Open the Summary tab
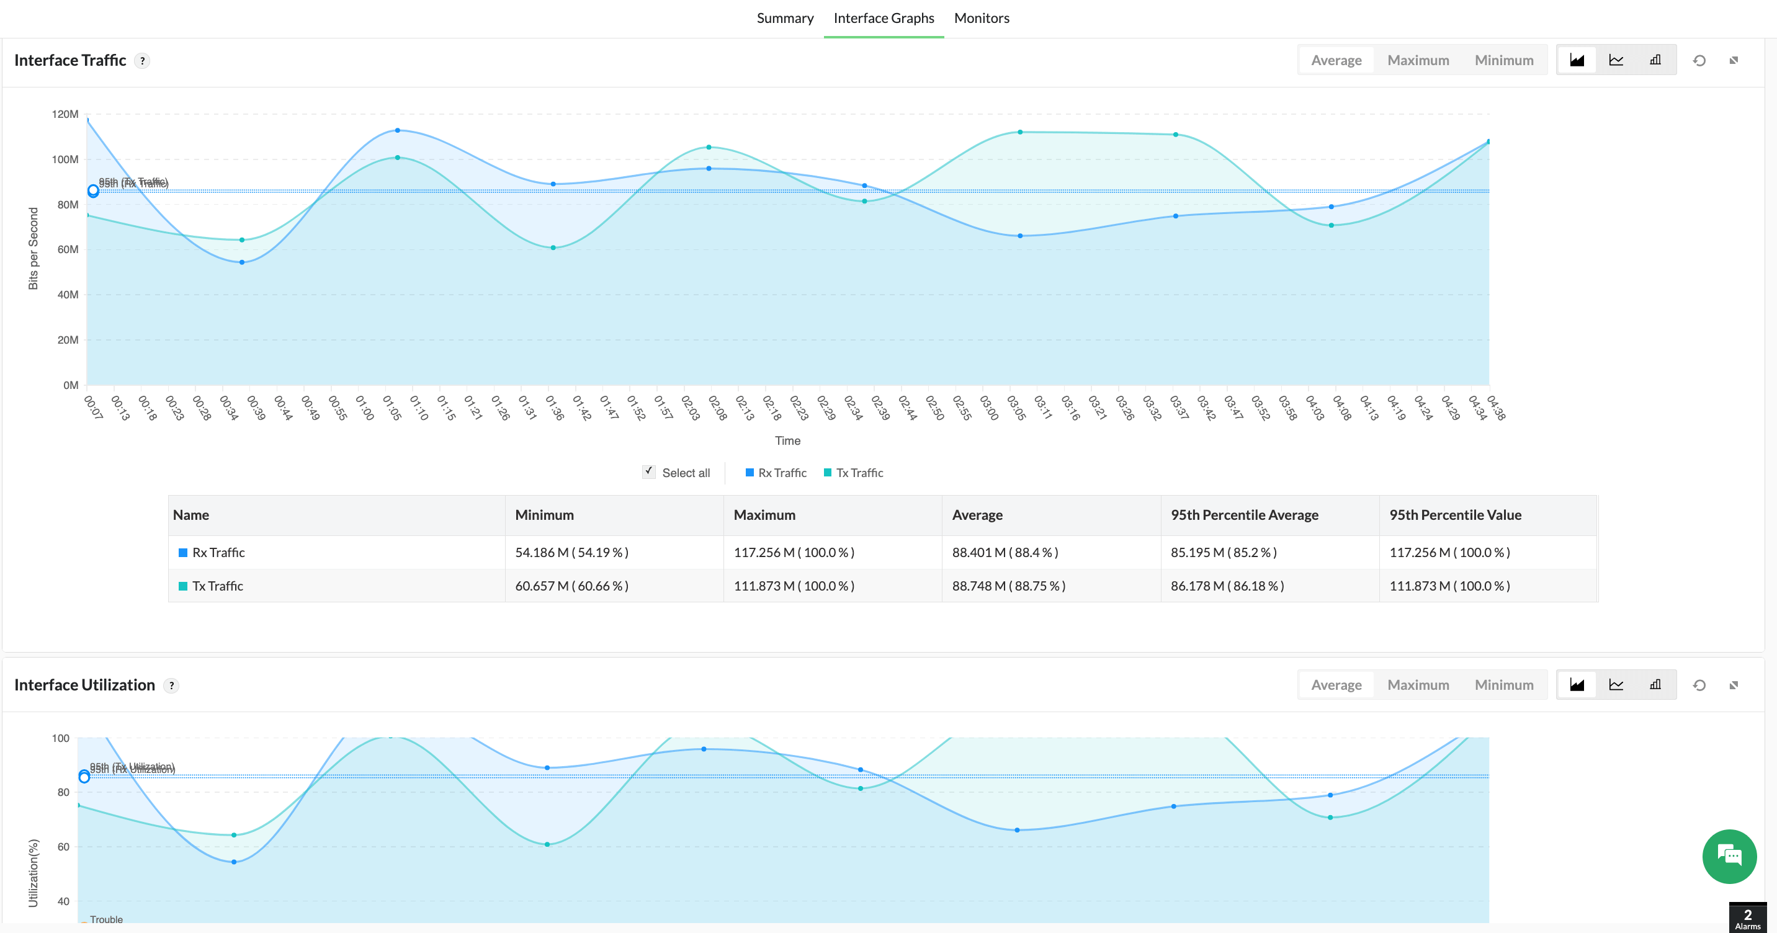Image resolution: width=1777 pixels, height=933 pixels. click(x=785, y=18)
